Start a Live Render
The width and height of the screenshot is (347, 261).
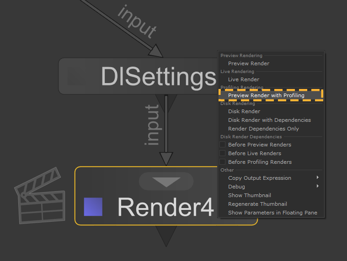pos(243,79)
